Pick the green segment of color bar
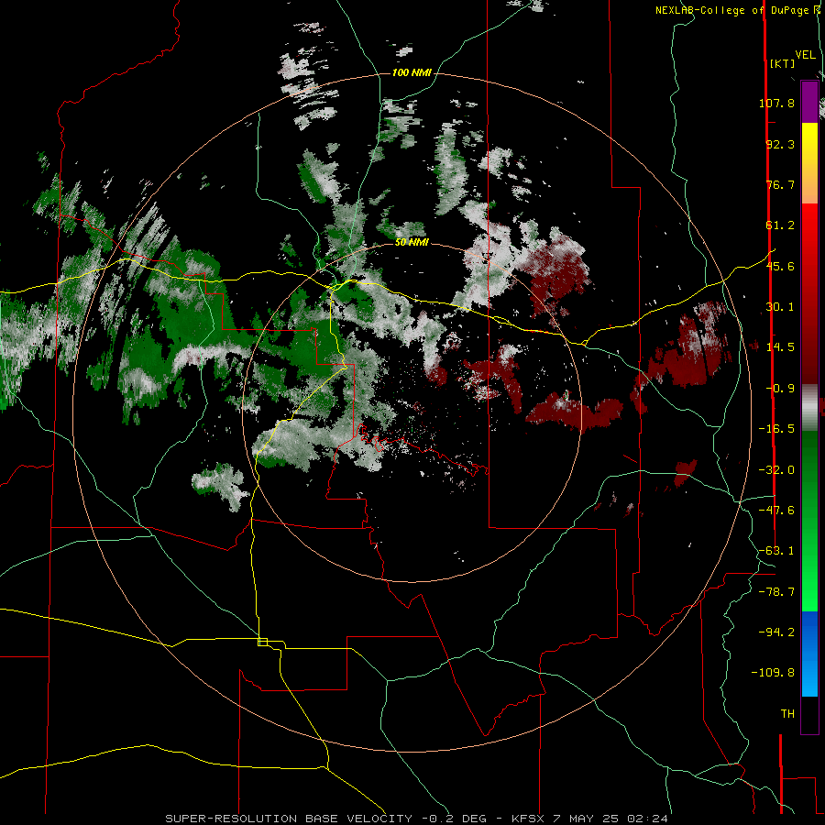The image size is (825, 825). point(809,521)
